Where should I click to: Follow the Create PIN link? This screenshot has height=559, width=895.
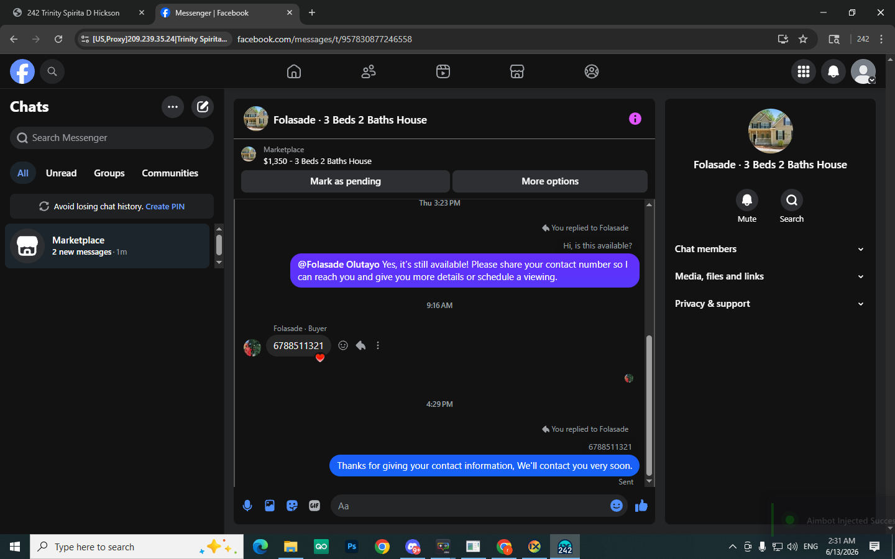[x=165, y=206]
